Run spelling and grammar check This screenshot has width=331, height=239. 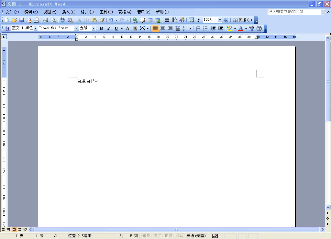click(62, 20)
